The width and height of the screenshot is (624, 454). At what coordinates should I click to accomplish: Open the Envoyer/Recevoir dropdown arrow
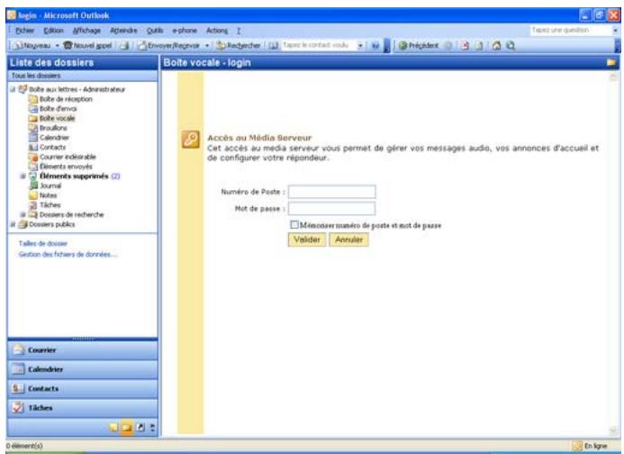pos(207,46)
